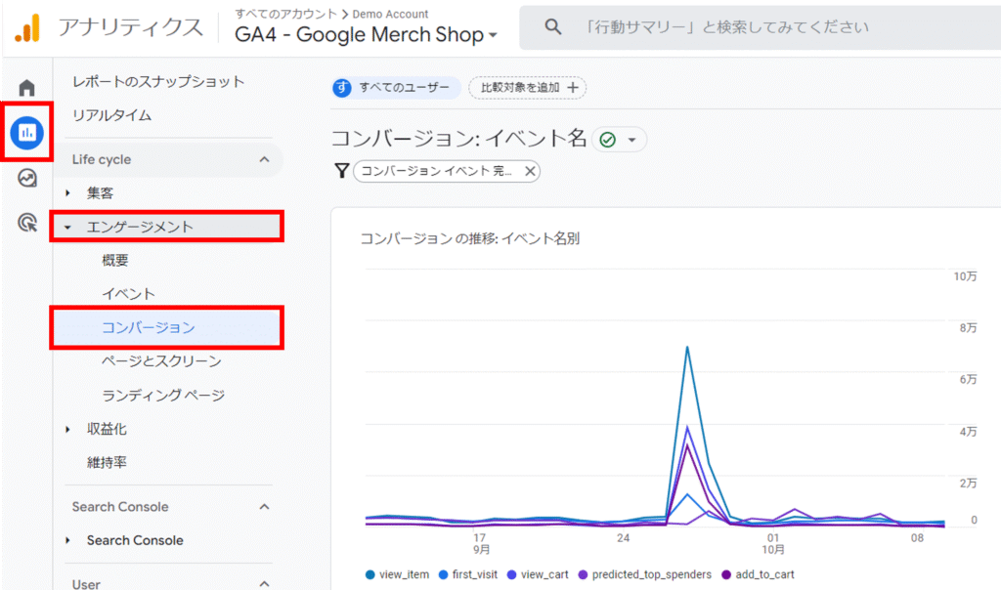Click the filter funnel icon
This screenshot has width=1001, height=590.
pos(341,171)
